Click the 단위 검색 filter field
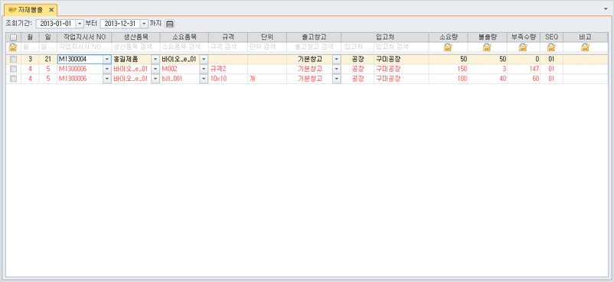The image size is (614, 282). (x=267, y=47)
